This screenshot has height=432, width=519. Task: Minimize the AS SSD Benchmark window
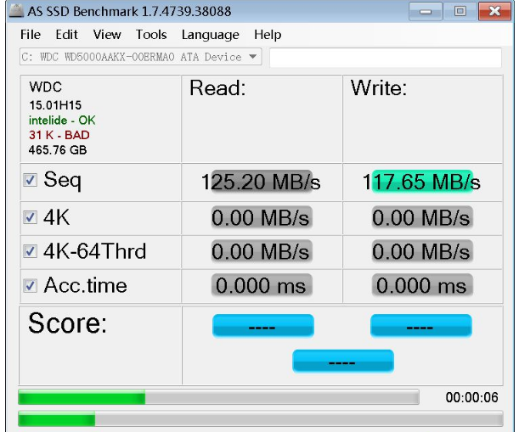point(423,13)
